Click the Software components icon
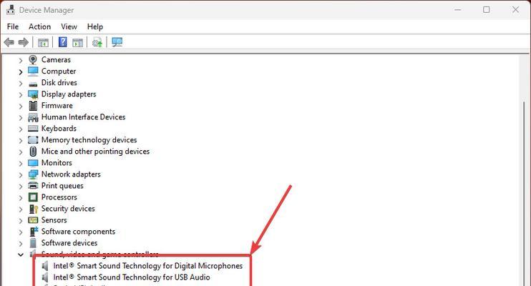The height and width of the screenshot is (286, 531). [34, 232]
